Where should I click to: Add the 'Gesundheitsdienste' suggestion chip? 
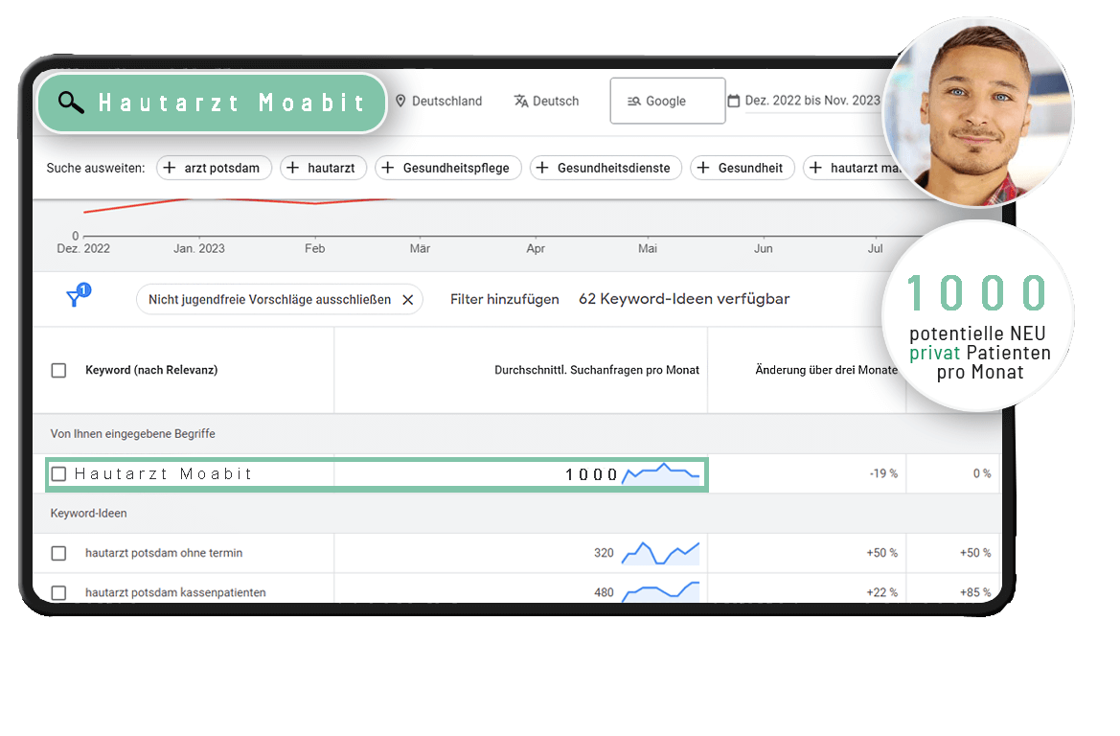tap(606, 168)
